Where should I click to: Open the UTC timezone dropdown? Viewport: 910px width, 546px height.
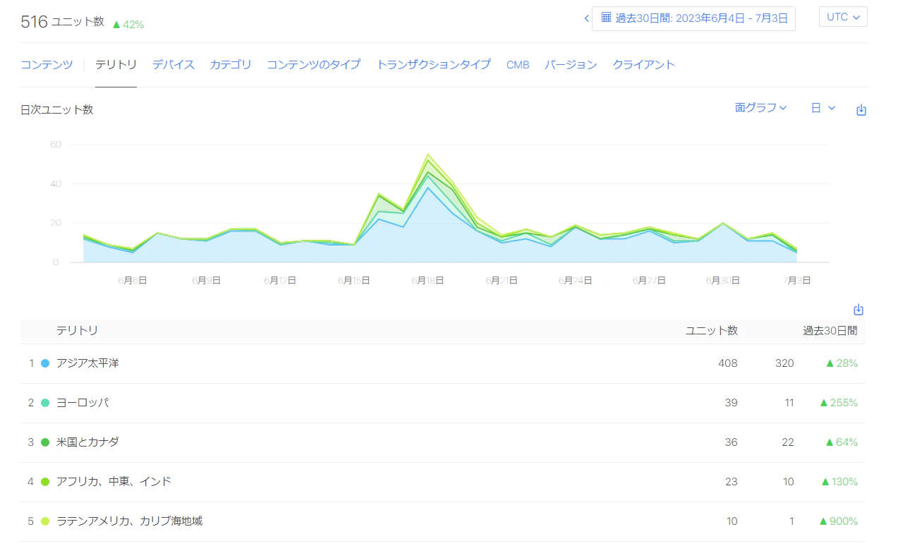pyautogui.click(x=843, y=17)
